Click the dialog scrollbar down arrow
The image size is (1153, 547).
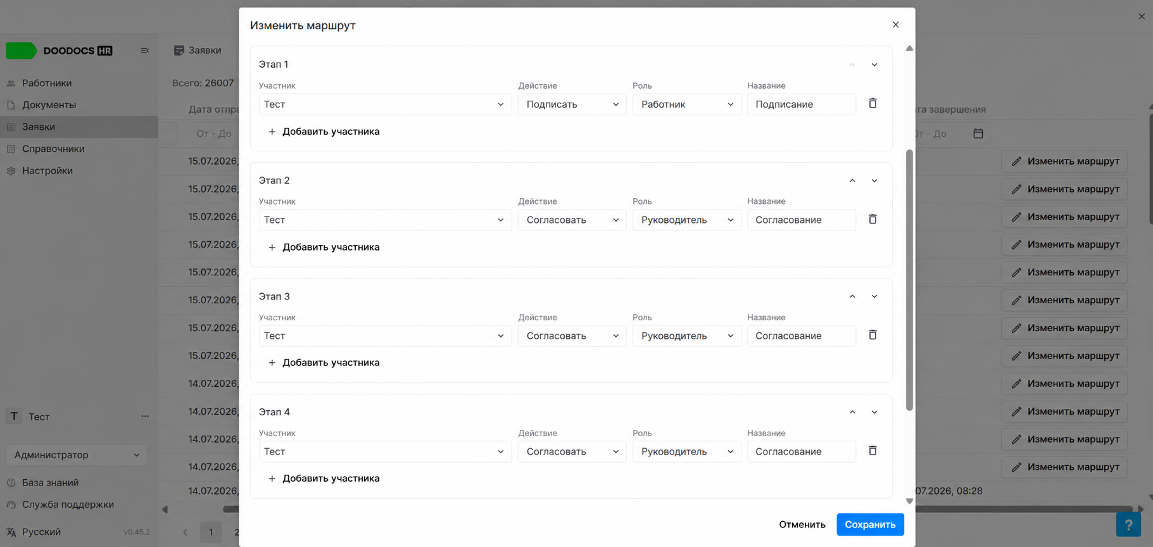click(x=909, y=501)
